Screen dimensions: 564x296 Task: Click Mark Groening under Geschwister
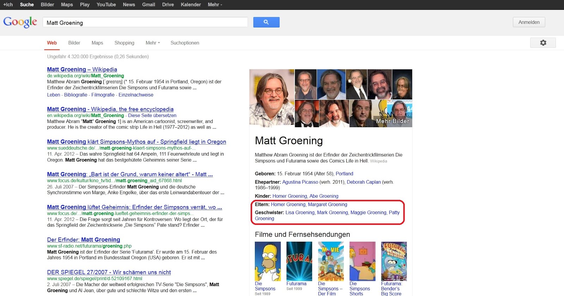click(332, 212)
